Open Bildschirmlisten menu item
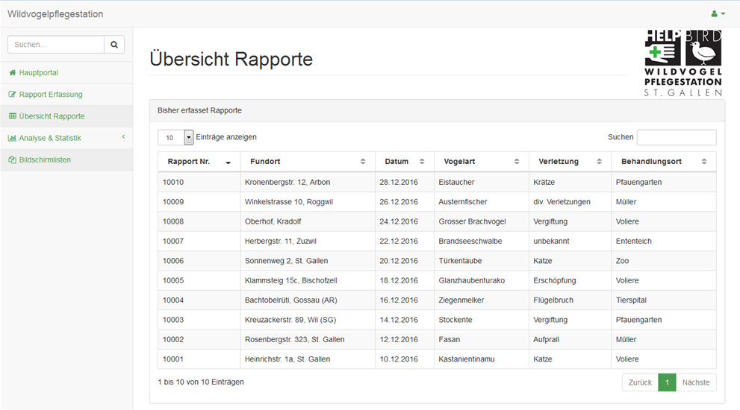The height and width of the screenshot is (410, 740). pyautogui.click(x=45, y=160)
